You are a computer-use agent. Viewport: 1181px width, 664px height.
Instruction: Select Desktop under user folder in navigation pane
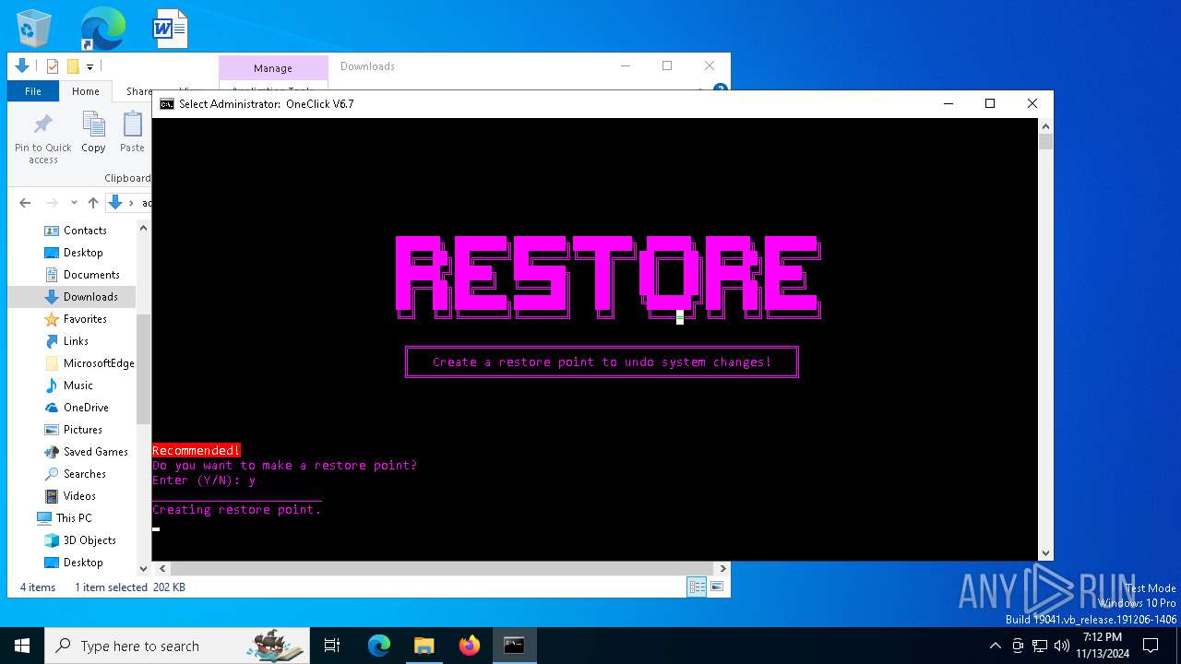point(83,253)
